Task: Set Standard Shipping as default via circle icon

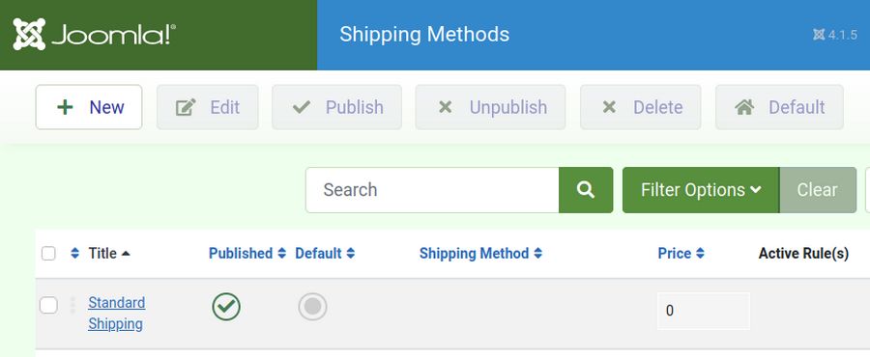Action: 312,307
